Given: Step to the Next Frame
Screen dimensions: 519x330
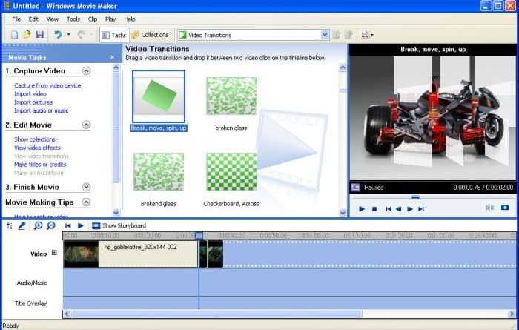Looking at the screenshot, I should [x=410, y=209].
